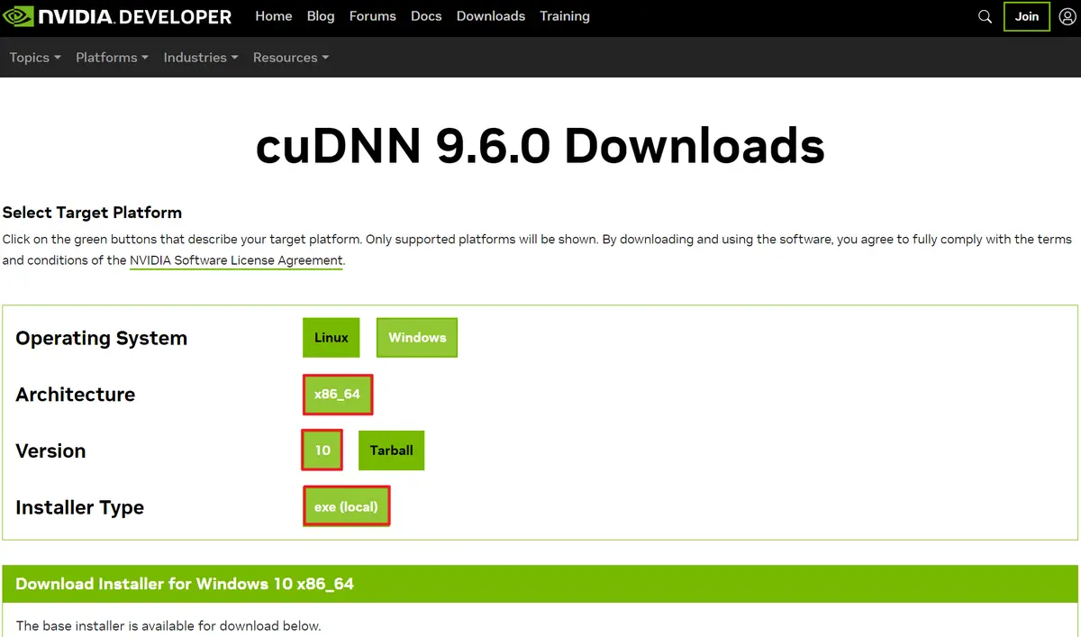Image resolution: width=1081 pixels, height=637 pixels.
Task: Go to the Downloads page
Action: pyautogui.click(x=491, y=16)
